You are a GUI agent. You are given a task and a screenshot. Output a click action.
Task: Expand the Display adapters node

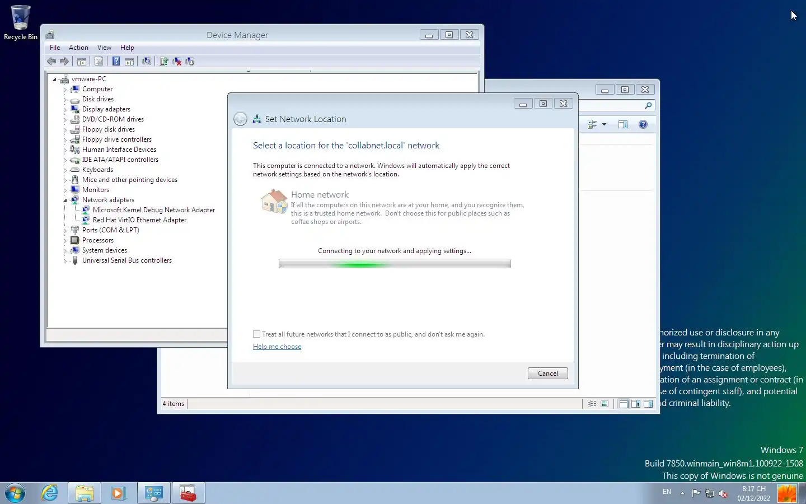click(x=65, y=110)
